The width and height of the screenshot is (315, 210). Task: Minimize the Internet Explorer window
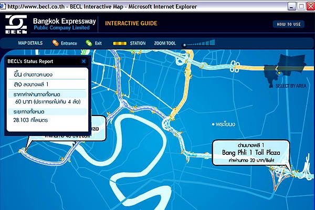pyautogui.click(x=291, y=6)
